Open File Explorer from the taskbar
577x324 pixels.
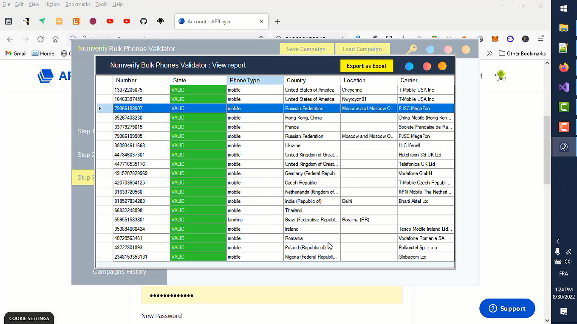coord(563,28)
